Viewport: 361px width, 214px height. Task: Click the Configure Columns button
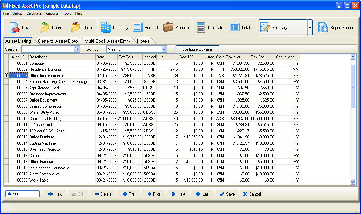coord(197,49)
